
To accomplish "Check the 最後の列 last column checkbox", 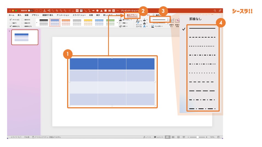I will tap(22, 23).
